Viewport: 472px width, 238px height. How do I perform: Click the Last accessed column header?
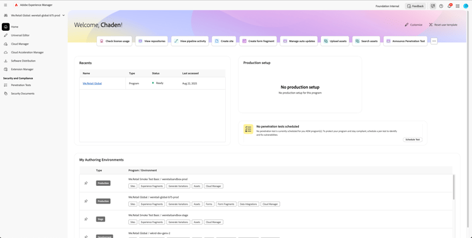click(191, 73)
